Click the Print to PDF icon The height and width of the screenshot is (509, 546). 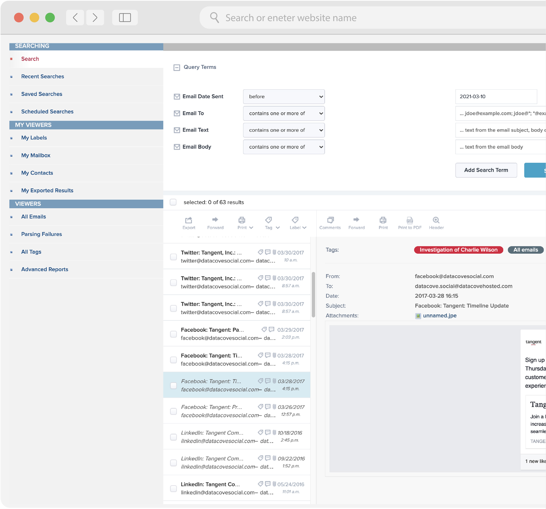(410, 220)
